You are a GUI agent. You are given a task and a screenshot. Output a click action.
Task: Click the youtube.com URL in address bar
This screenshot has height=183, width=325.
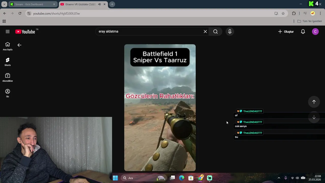pyautogui.click(x=56, y=13)
